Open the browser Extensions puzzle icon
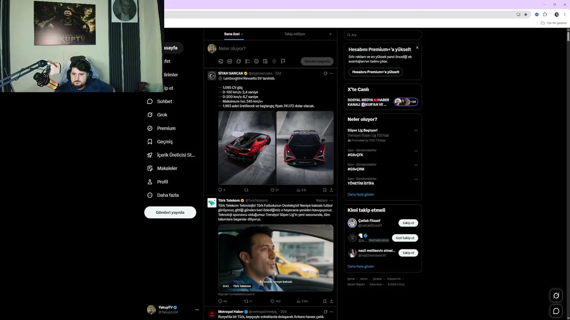The image size is (570, 320). 545,14
